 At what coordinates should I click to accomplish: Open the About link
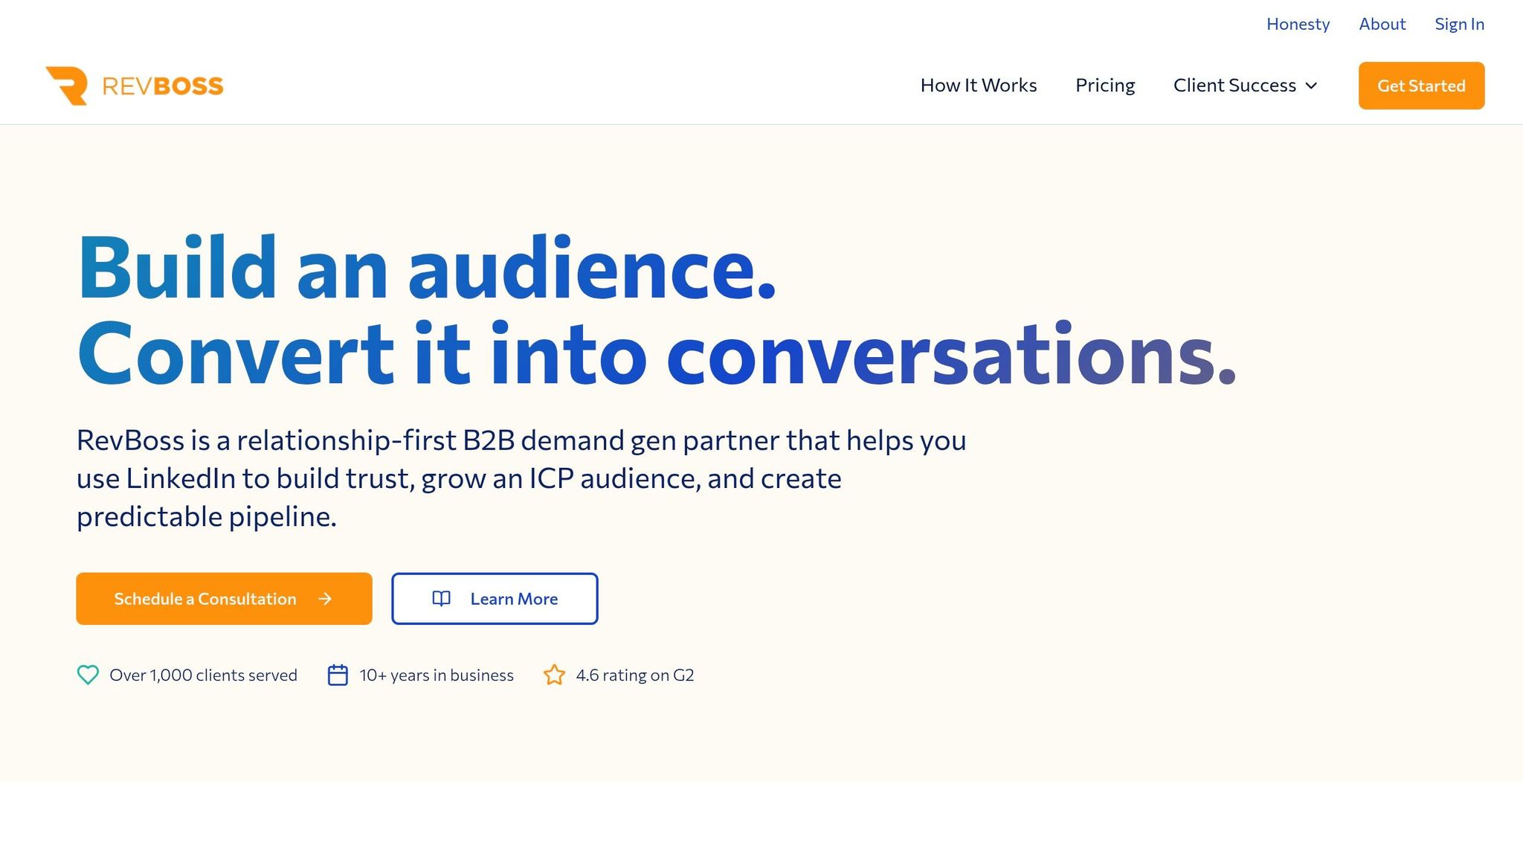point(1382,24)
